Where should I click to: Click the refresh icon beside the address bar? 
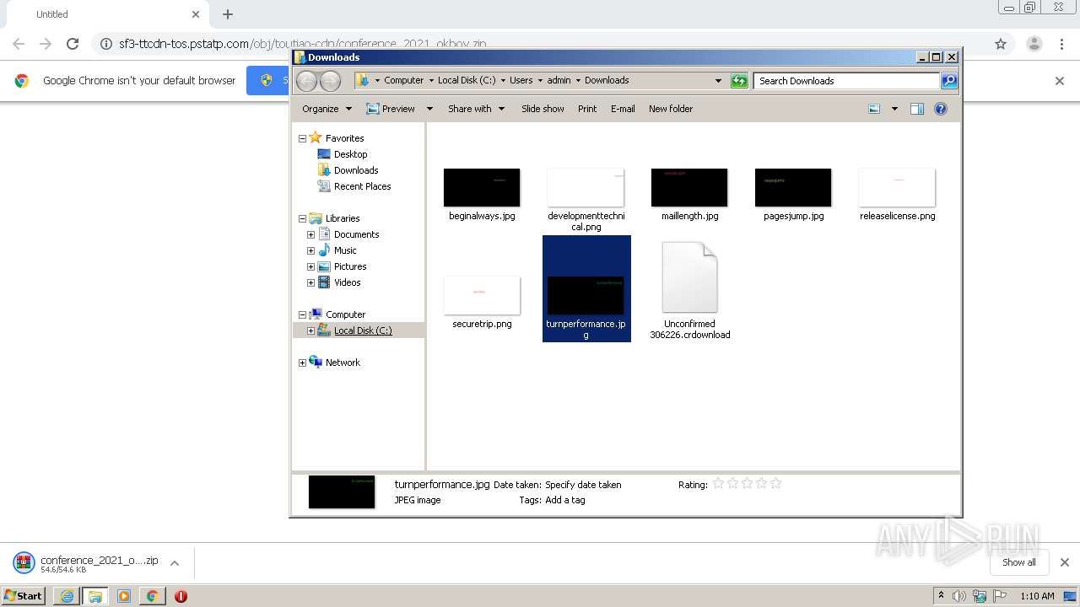(739, 81)
